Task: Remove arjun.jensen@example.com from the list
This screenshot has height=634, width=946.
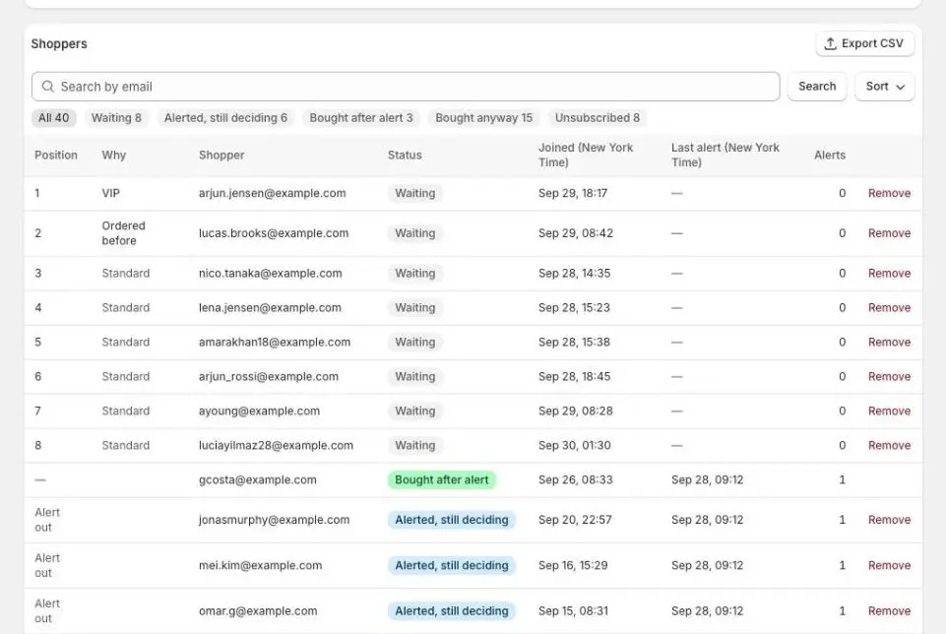Action: point(889,193)
